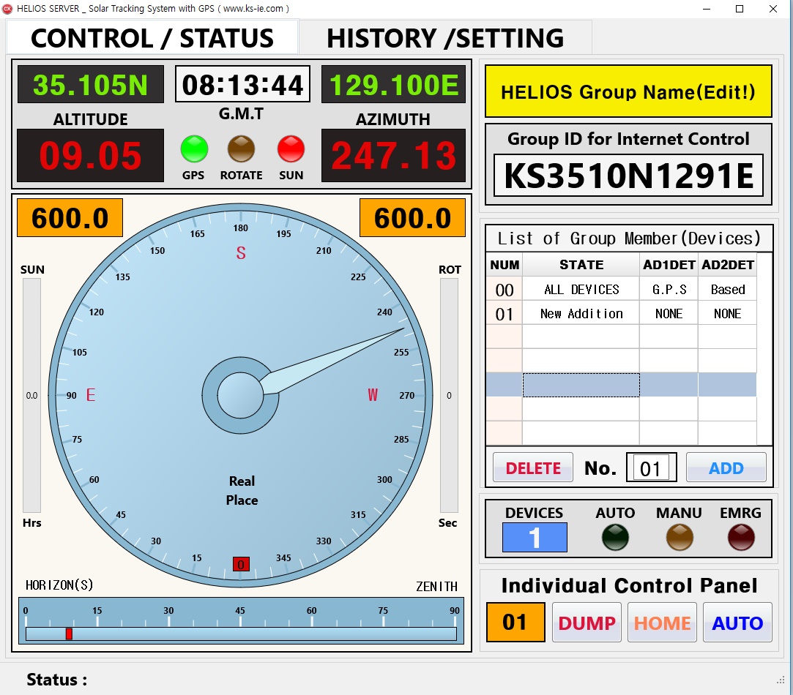Edit the HELIOS Group Name yellow field
The height and width of the screenshot is (695, 793).
(628, 91)
